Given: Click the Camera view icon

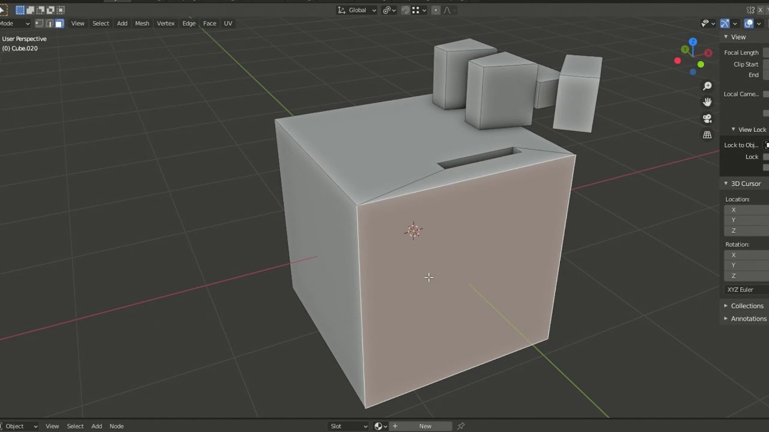Looking at the screenshot, I should pyautogui.click(x=707, y=118).
